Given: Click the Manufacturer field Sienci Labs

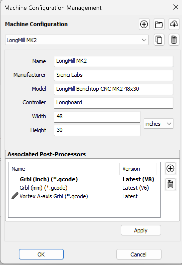Looking at the screenshot, I should pos(113,75).
